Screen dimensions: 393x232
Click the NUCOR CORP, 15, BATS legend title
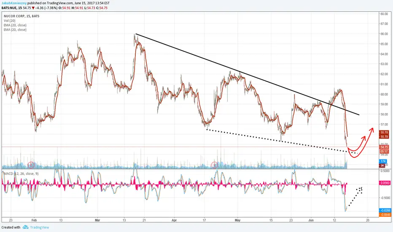click(x=22, y=16)
